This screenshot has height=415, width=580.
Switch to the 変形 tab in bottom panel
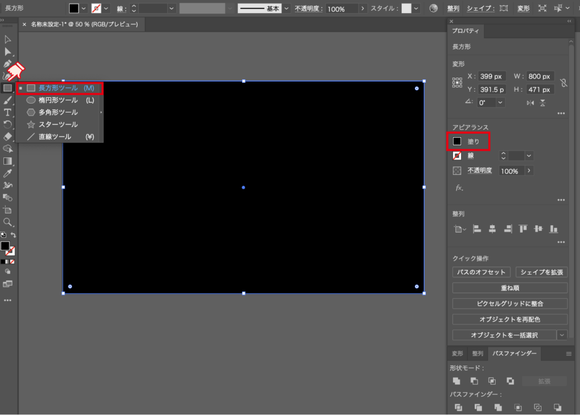(x=457, y=354)
